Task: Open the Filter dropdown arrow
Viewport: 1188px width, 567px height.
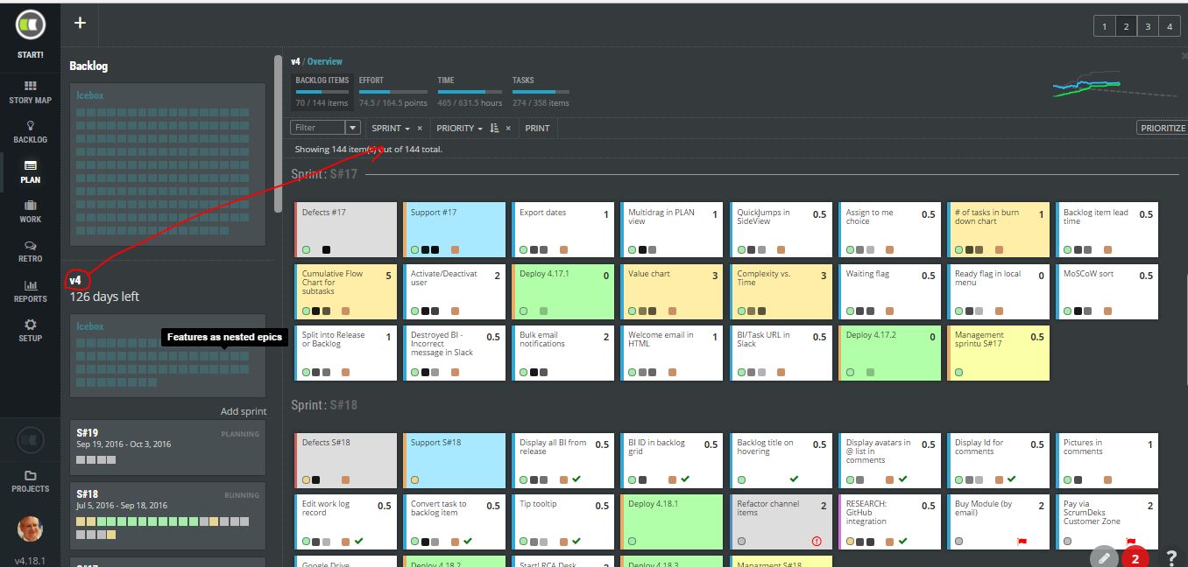Action: point(352,128)
